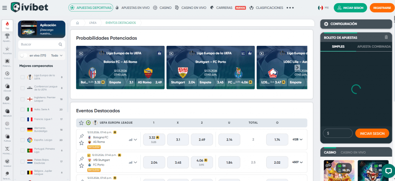The height and width of the screenshot is (181, 395).
Task: Select AS Roma 2.49 on boosted card
Action: [x=150, y=82]
